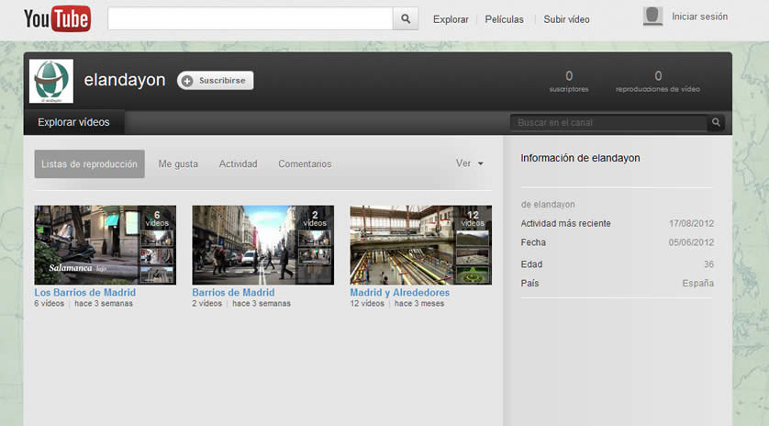Click the channel search magnifier icon
Viewport: 769px width, 426px height.
tap(716, 122)
